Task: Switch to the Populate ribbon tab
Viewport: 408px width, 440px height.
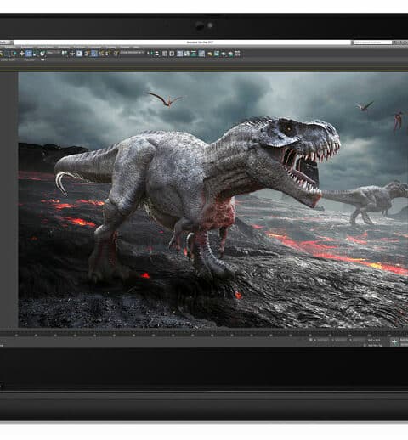Action: pos(30,59)
